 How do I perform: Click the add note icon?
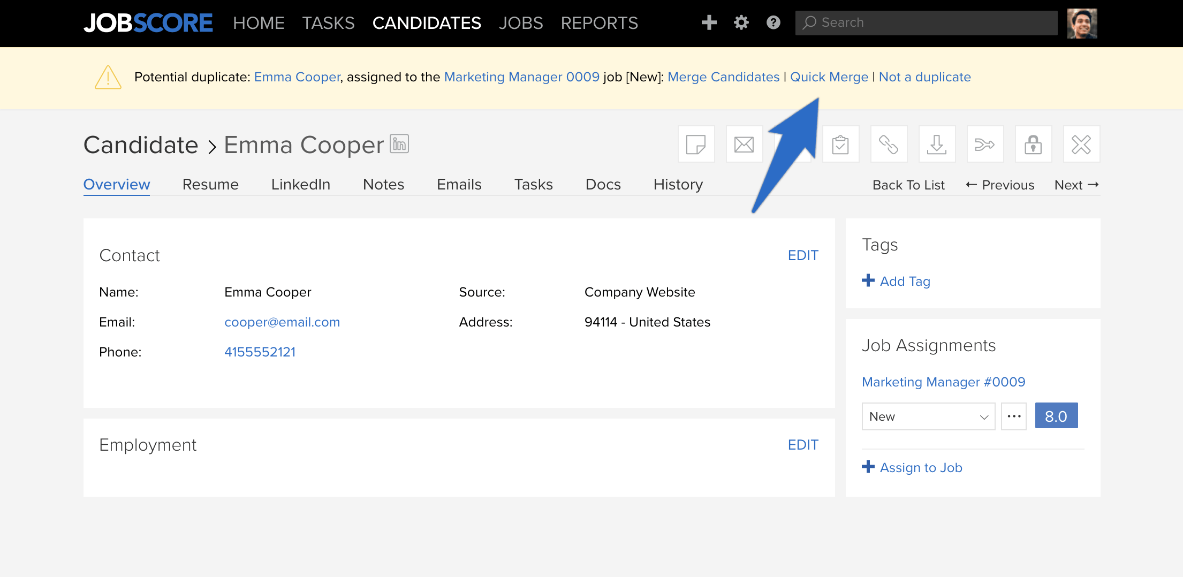point(696,145)
